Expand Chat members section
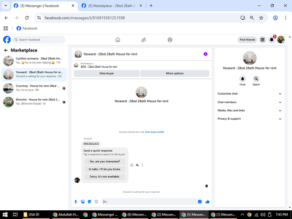Image resolution: width=292 pixels, height=219 pixels. click(249, 102)
